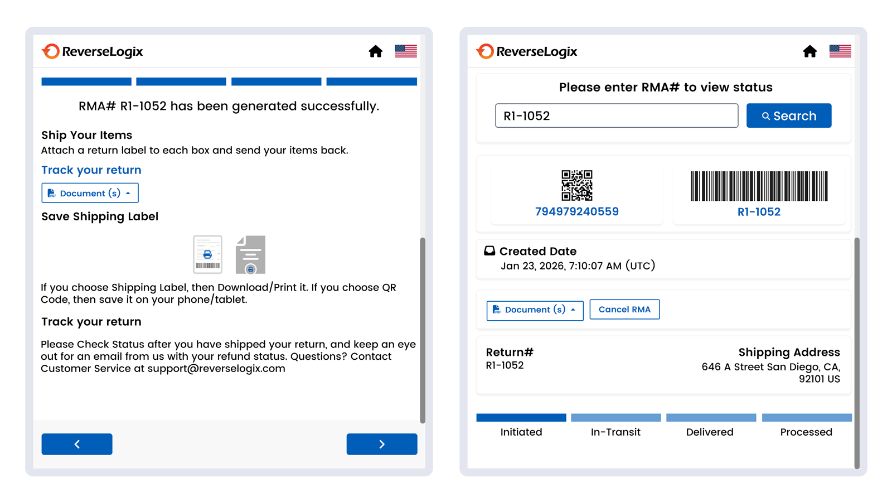The image size is (892, 502).
Task: Click the In-Transit progress bar segment
Action: point(615,417)
